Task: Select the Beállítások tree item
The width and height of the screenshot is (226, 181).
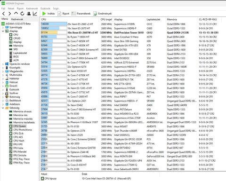Action: [13, 101]
